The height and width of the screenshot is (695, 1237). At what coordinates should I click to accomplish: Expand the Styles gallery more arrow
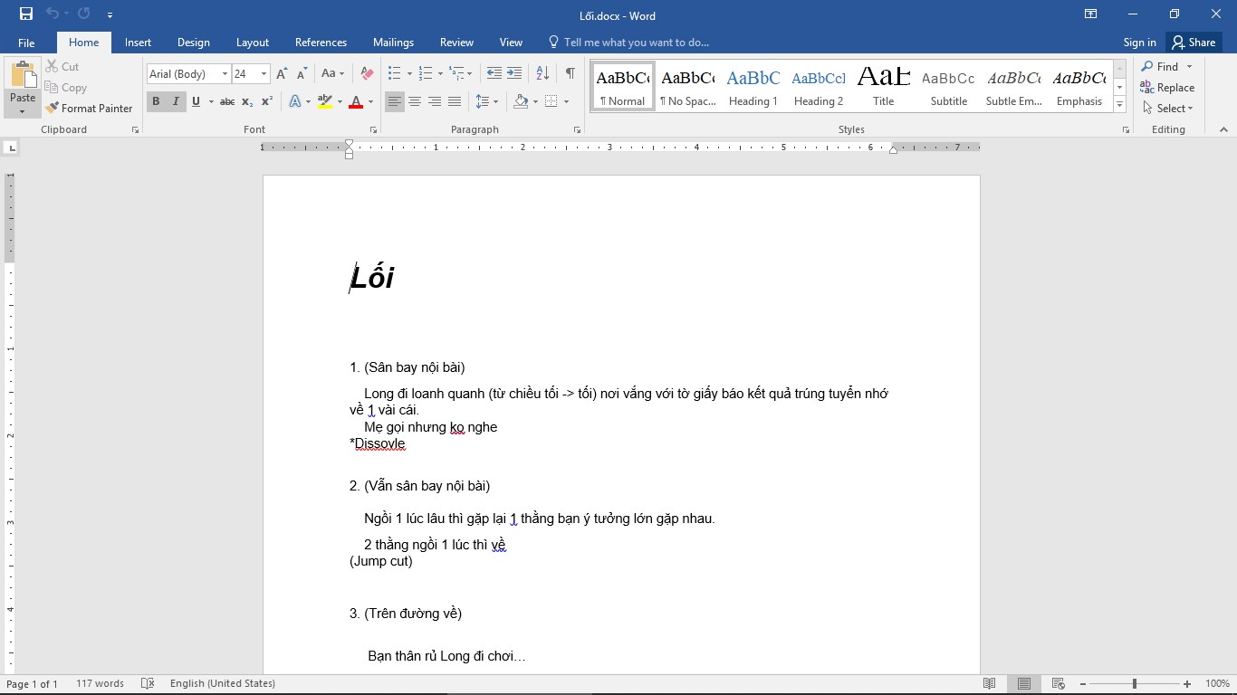click(x=1120, y=105)
